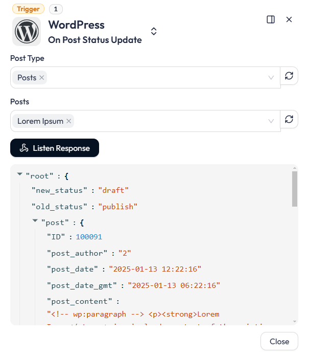Collapse the "root" JSON node

coord(20,174)
